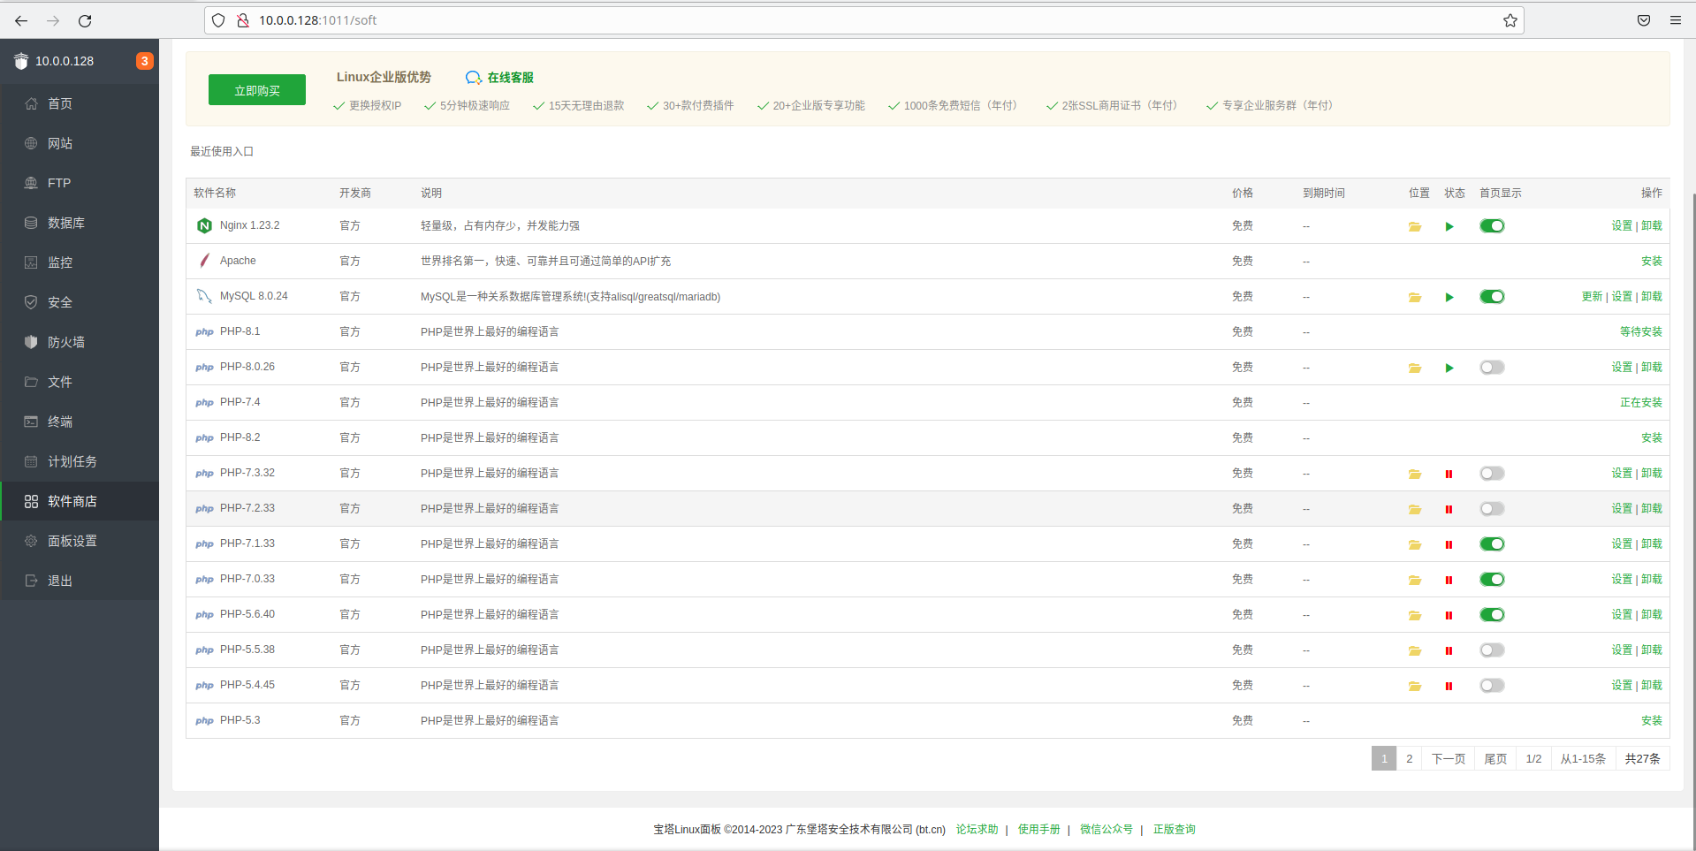Click 安装 for PHP-5.3
1696x851 pixels.
pos(1651,721)
